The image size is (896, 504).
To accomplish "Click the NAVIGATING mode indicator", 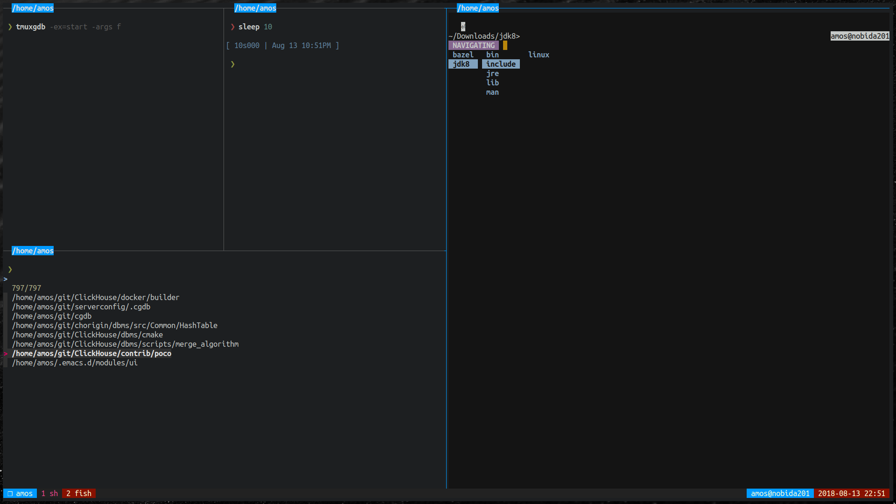I will (x=473, y=45).
